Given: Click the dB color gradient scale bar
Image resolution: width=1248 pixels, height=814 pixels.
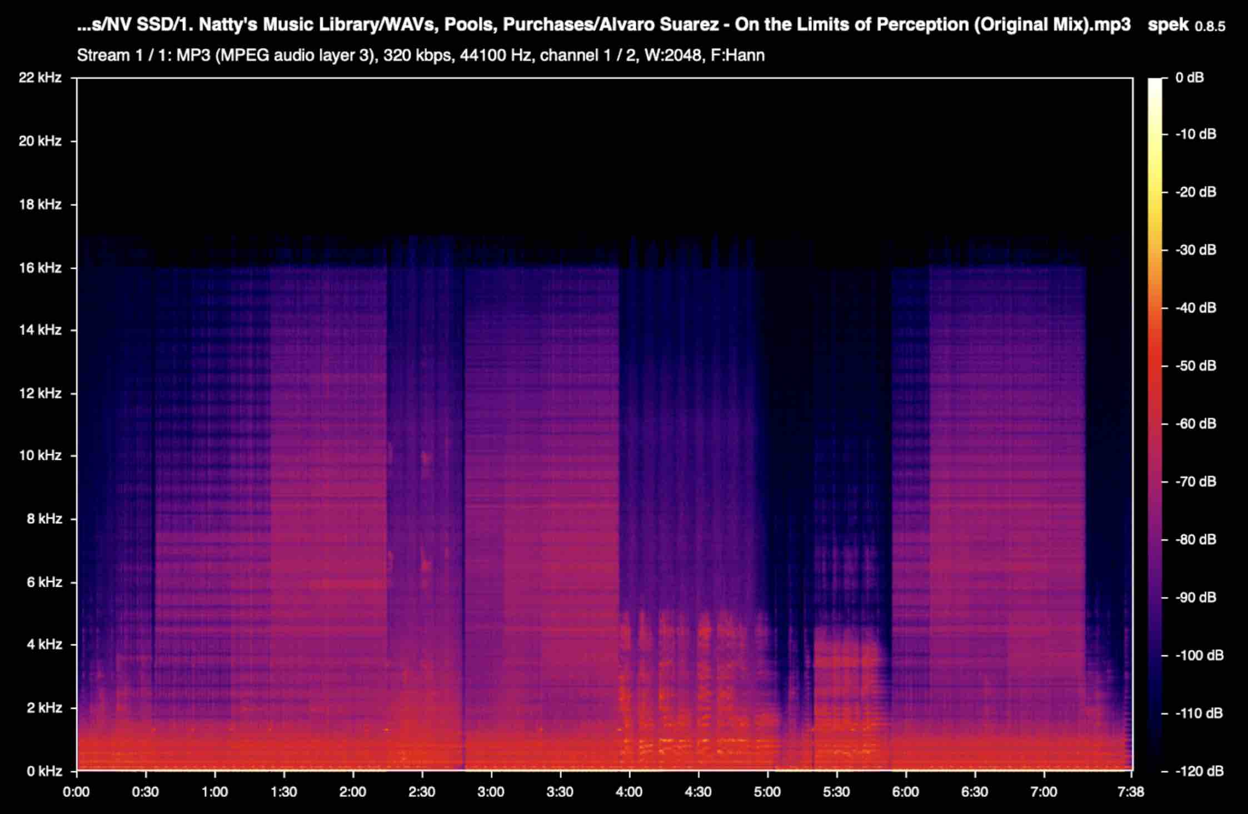Looking at the screenshot, I should tap(1155, 424).
